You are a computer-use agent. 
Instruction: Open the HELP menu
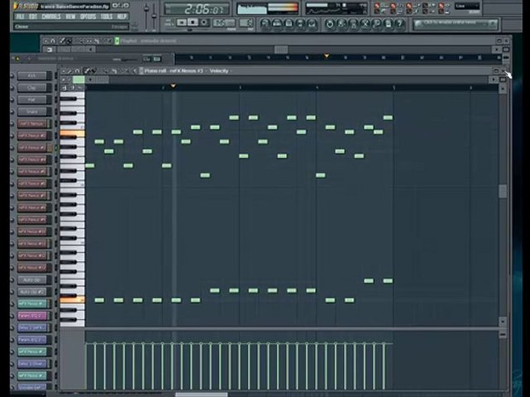tap(121, 17)
